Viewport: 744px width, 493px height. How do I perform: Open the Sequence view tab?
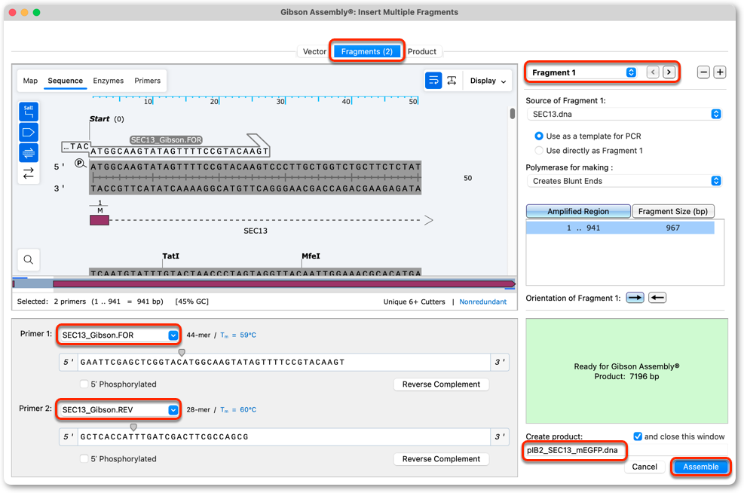click(x=66, y=81)
